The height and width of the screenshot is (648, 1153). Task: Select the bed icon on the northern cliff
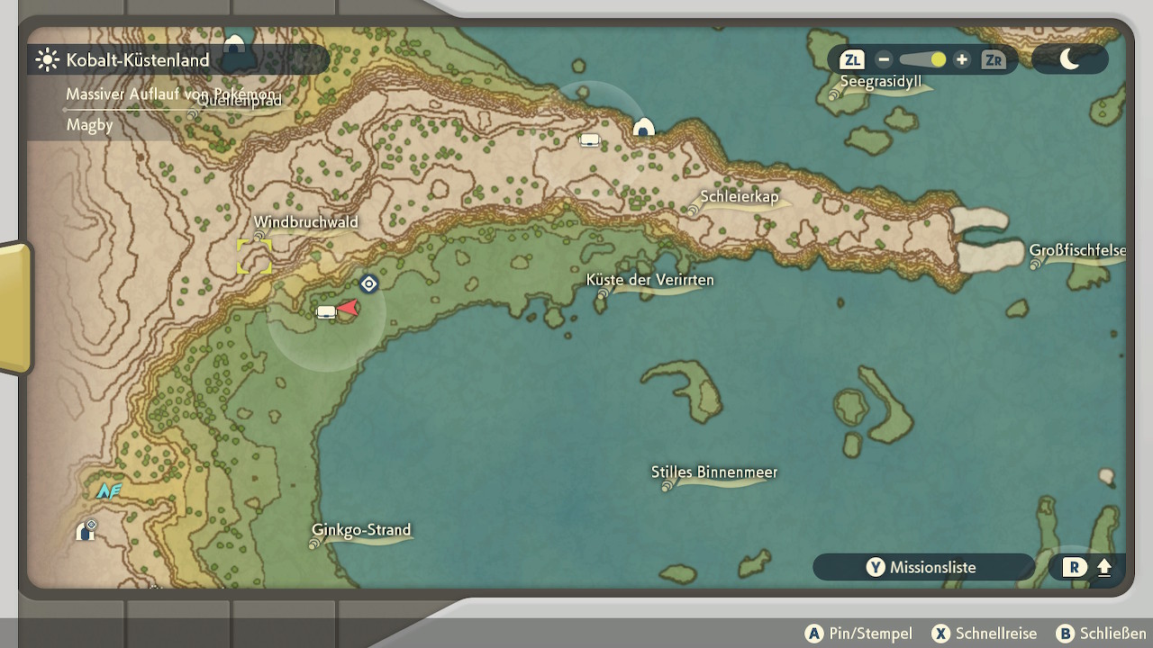589,139
